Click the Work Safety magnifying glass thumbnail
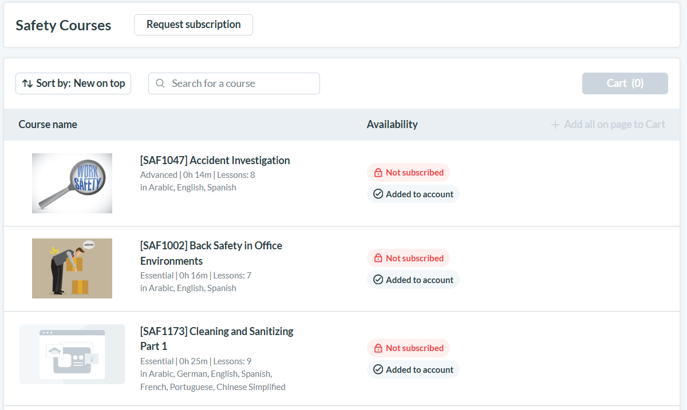 [x=72, y=184]
